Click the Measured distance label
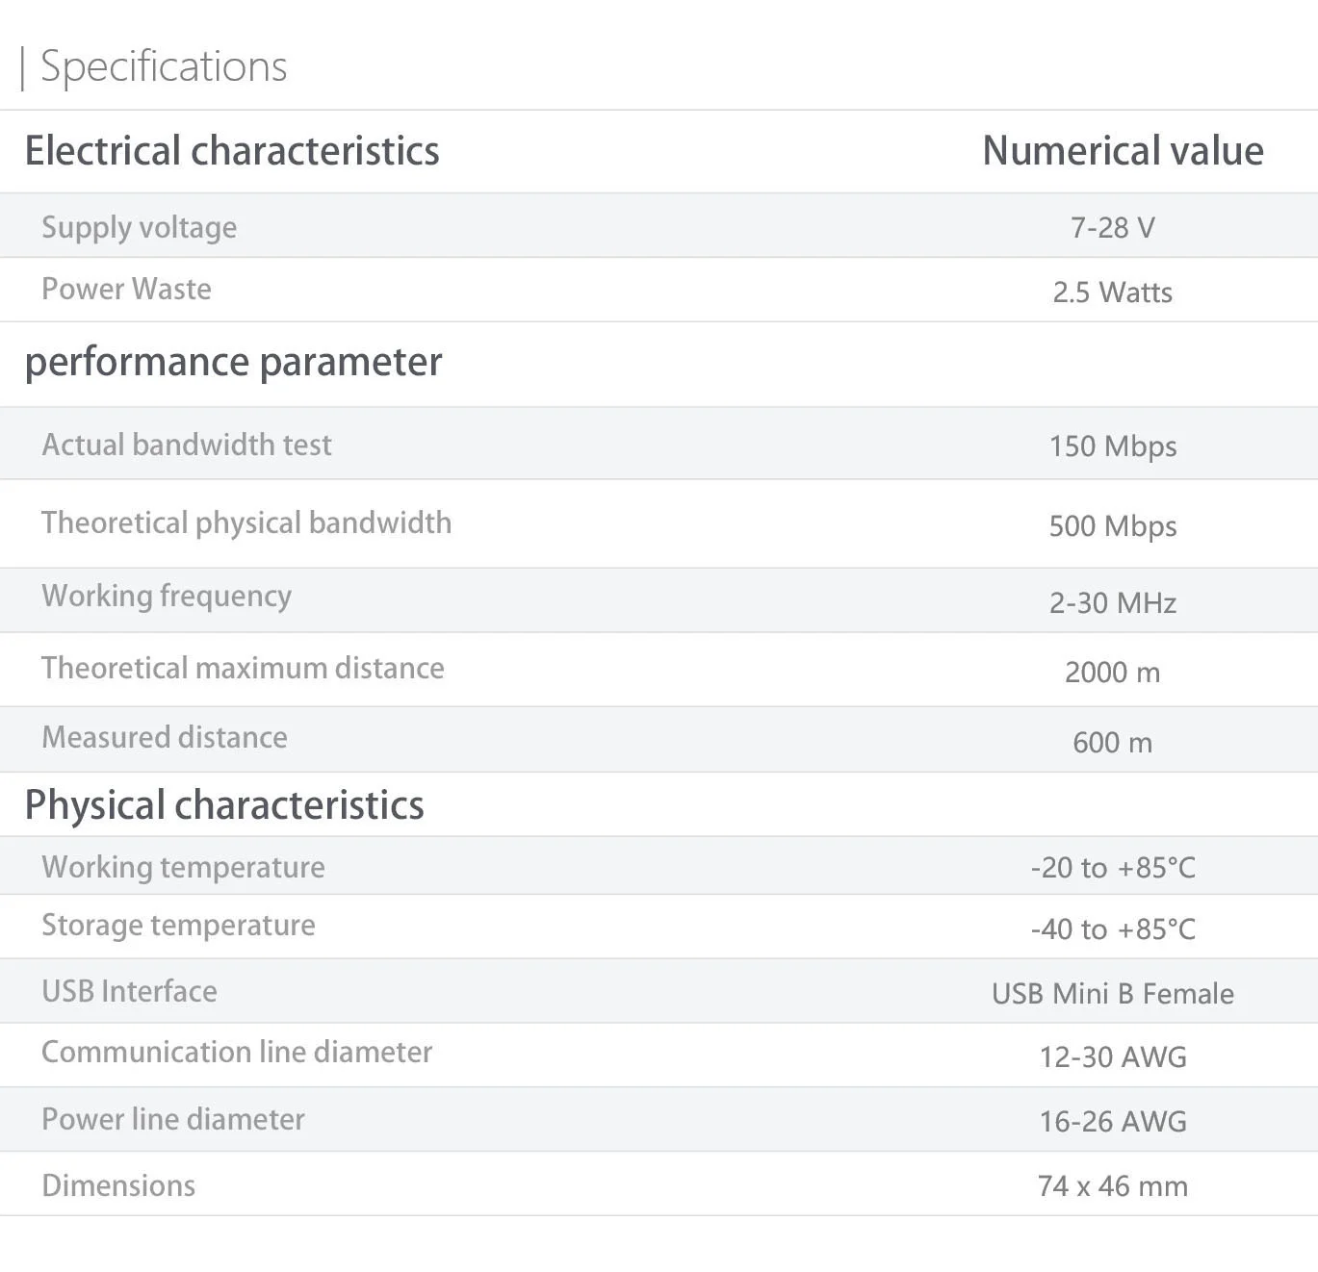 (165, 737)
